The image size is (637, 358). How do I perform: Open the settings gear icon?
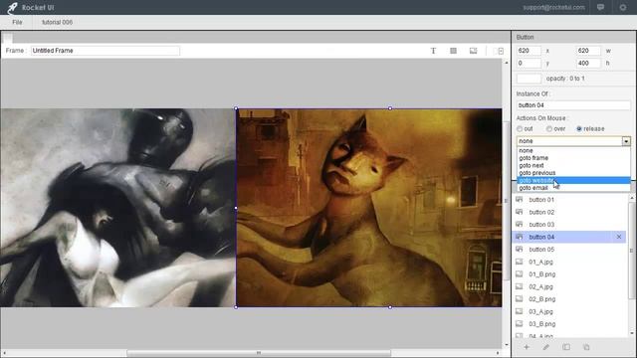point(622,7)
